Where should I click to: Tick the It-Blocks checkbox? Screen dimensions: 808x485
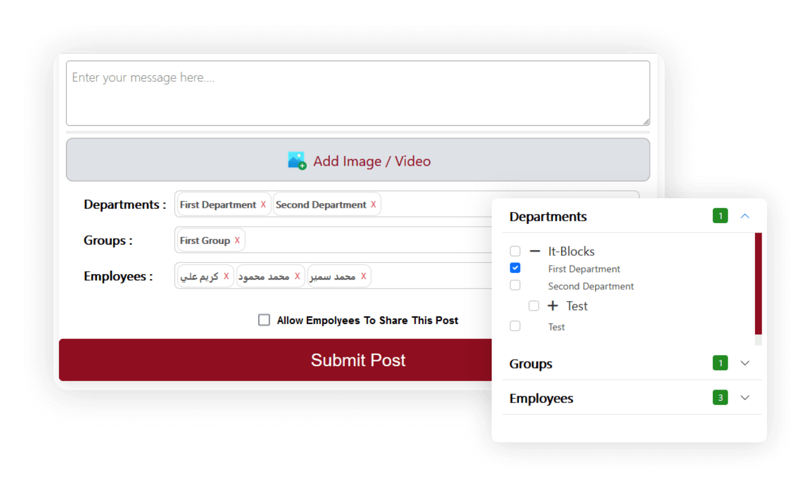tap(515, 251)
